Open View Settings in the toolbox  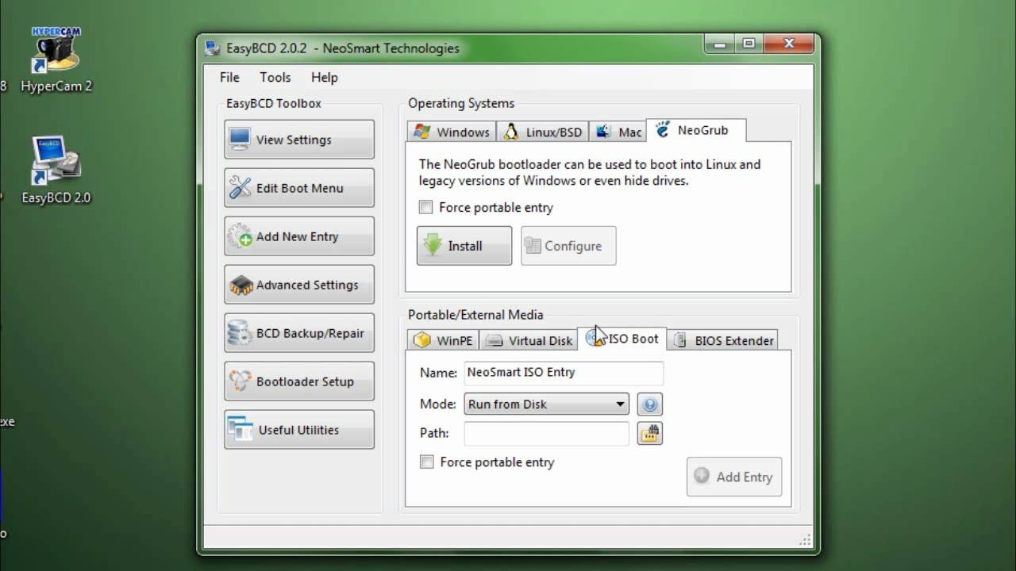tap(299, 140)
